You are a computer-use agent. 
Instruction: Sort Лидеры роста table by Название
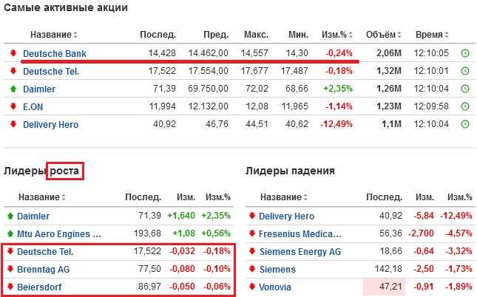(42, 197)
